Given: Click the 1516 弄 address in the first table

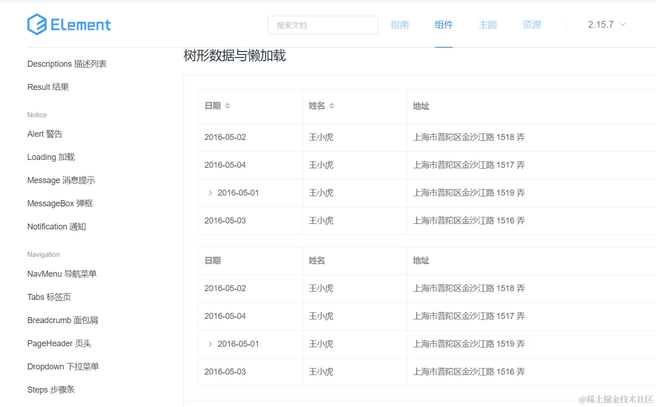Looking at the screenshot, I should pyautogui.click(x=469, y=221).
